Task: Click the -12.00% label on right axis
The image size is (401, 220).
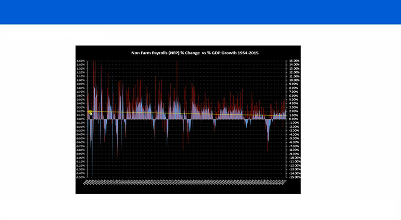Action: pyautogui.click(x=294, y=165)
